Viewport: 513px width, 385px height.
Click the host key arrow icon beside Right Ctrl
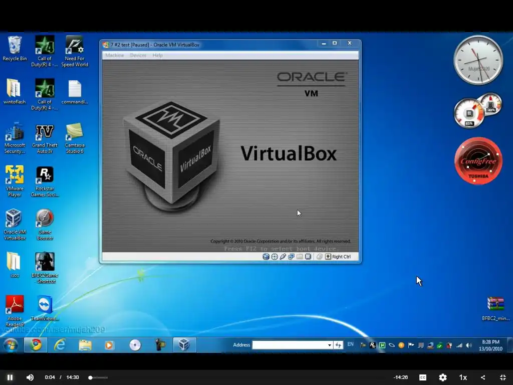(328, 257)
